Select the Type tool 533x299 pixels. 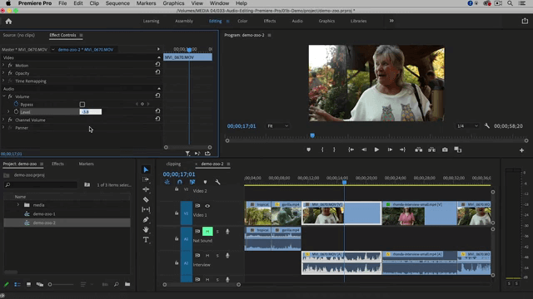[146, 240]
